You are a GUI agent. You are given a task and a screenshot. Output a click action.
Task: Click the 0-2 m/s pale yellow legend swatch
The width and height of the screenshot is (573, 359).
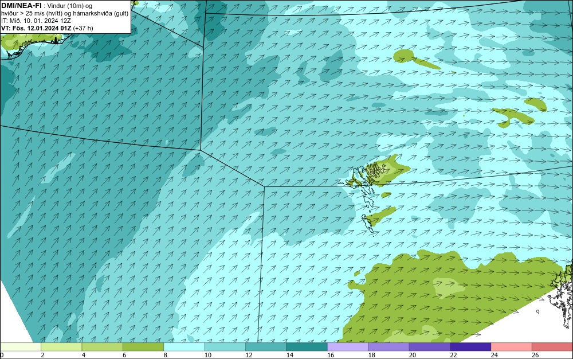(x=21, y=347)
